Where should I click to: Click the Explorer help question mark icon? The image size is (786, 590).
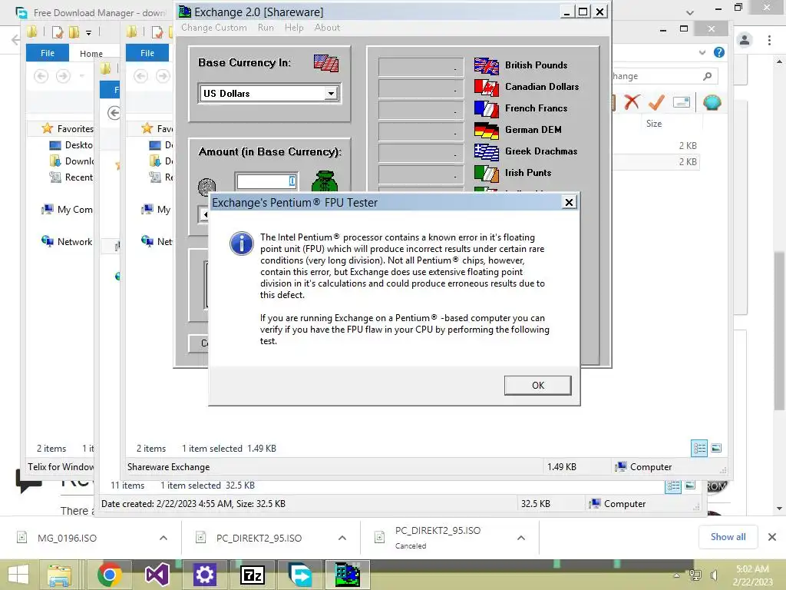click(718, 52)
